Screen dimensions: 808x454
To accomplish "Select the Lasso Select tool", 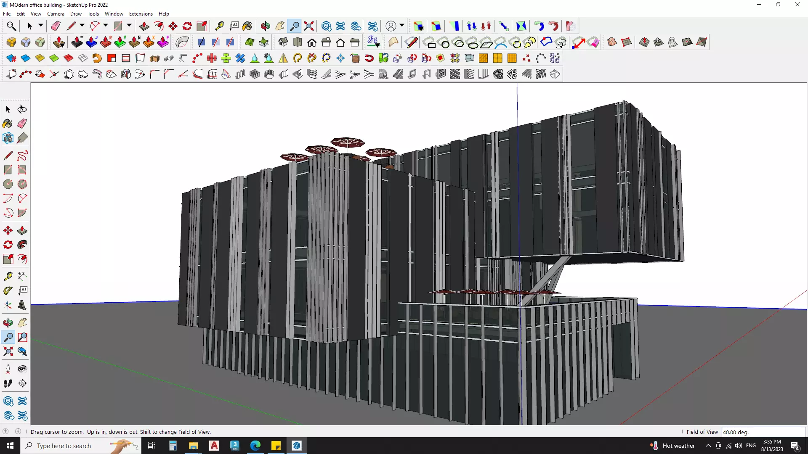I will coord(22,109).
